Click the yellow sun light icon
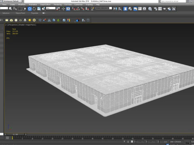Viewport: 194px width, 145px height. [x=30, y=20]
